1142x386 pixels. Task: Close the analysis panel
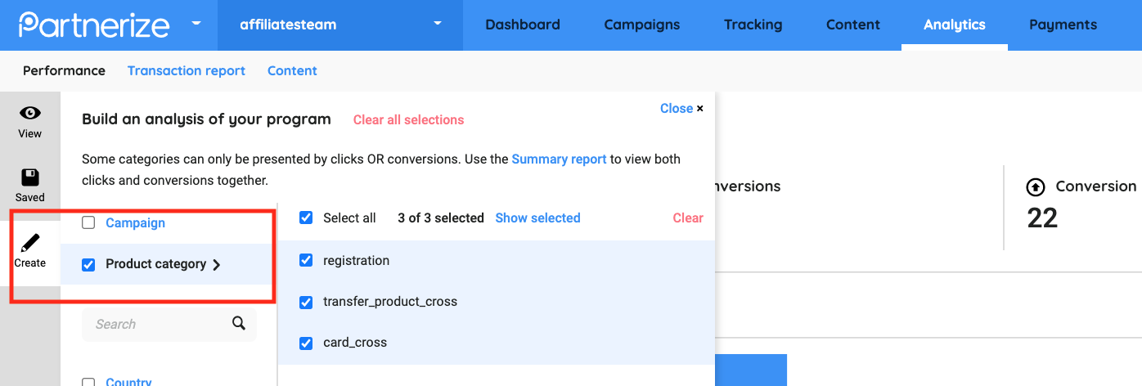tap(681, 109)
